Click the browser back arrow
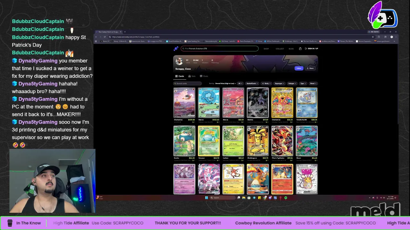410x230 pixels. click(96, 37)
